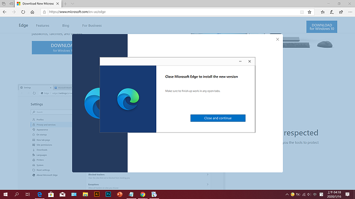Launch Adobe Photoshop from taskbar

[x=108, y=194]
